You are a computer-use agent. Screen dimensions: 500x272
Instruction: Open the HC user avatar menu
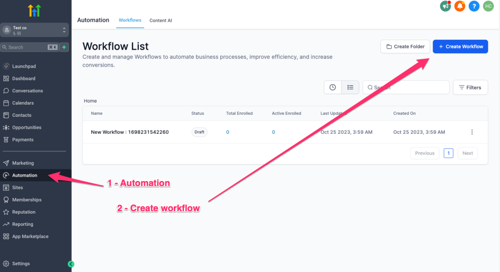[x=488, y=6]
